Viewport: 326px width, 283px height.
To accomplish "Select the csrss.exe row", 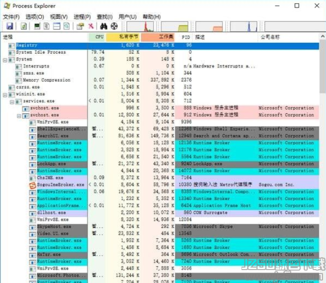I will tap(163, 87).
